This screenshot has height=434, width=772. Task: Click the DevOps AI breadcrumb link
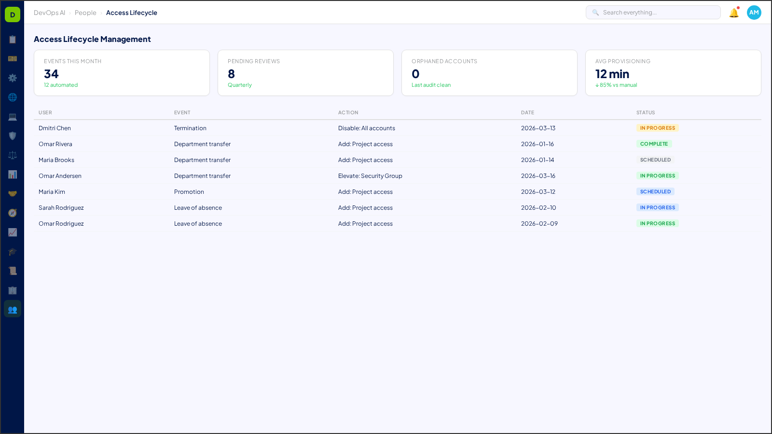click(x=49, y=13)
